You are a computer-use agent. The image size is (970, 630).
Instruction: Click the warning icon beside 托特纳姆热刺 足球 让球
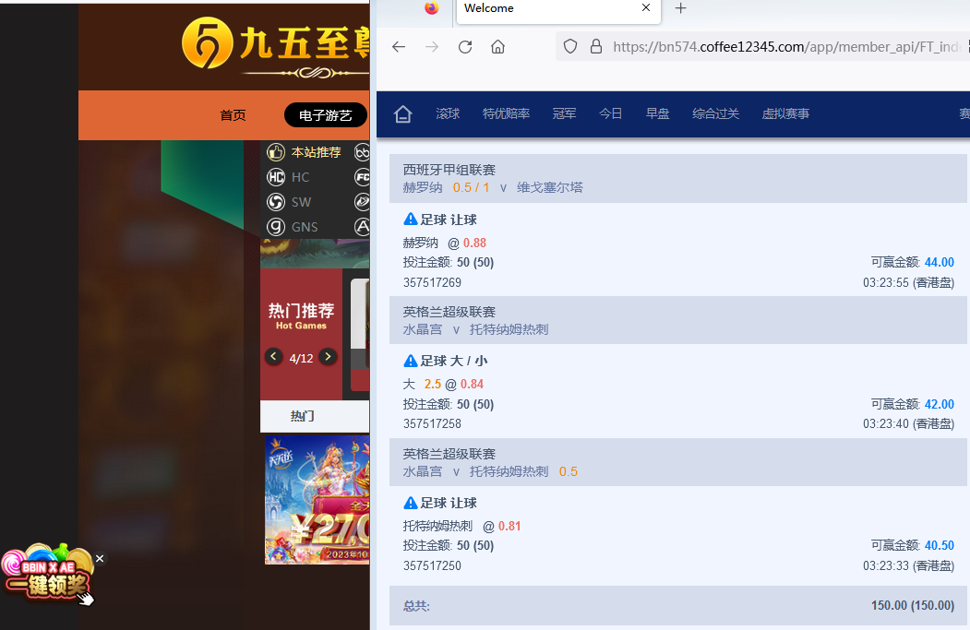click(410, 502)
